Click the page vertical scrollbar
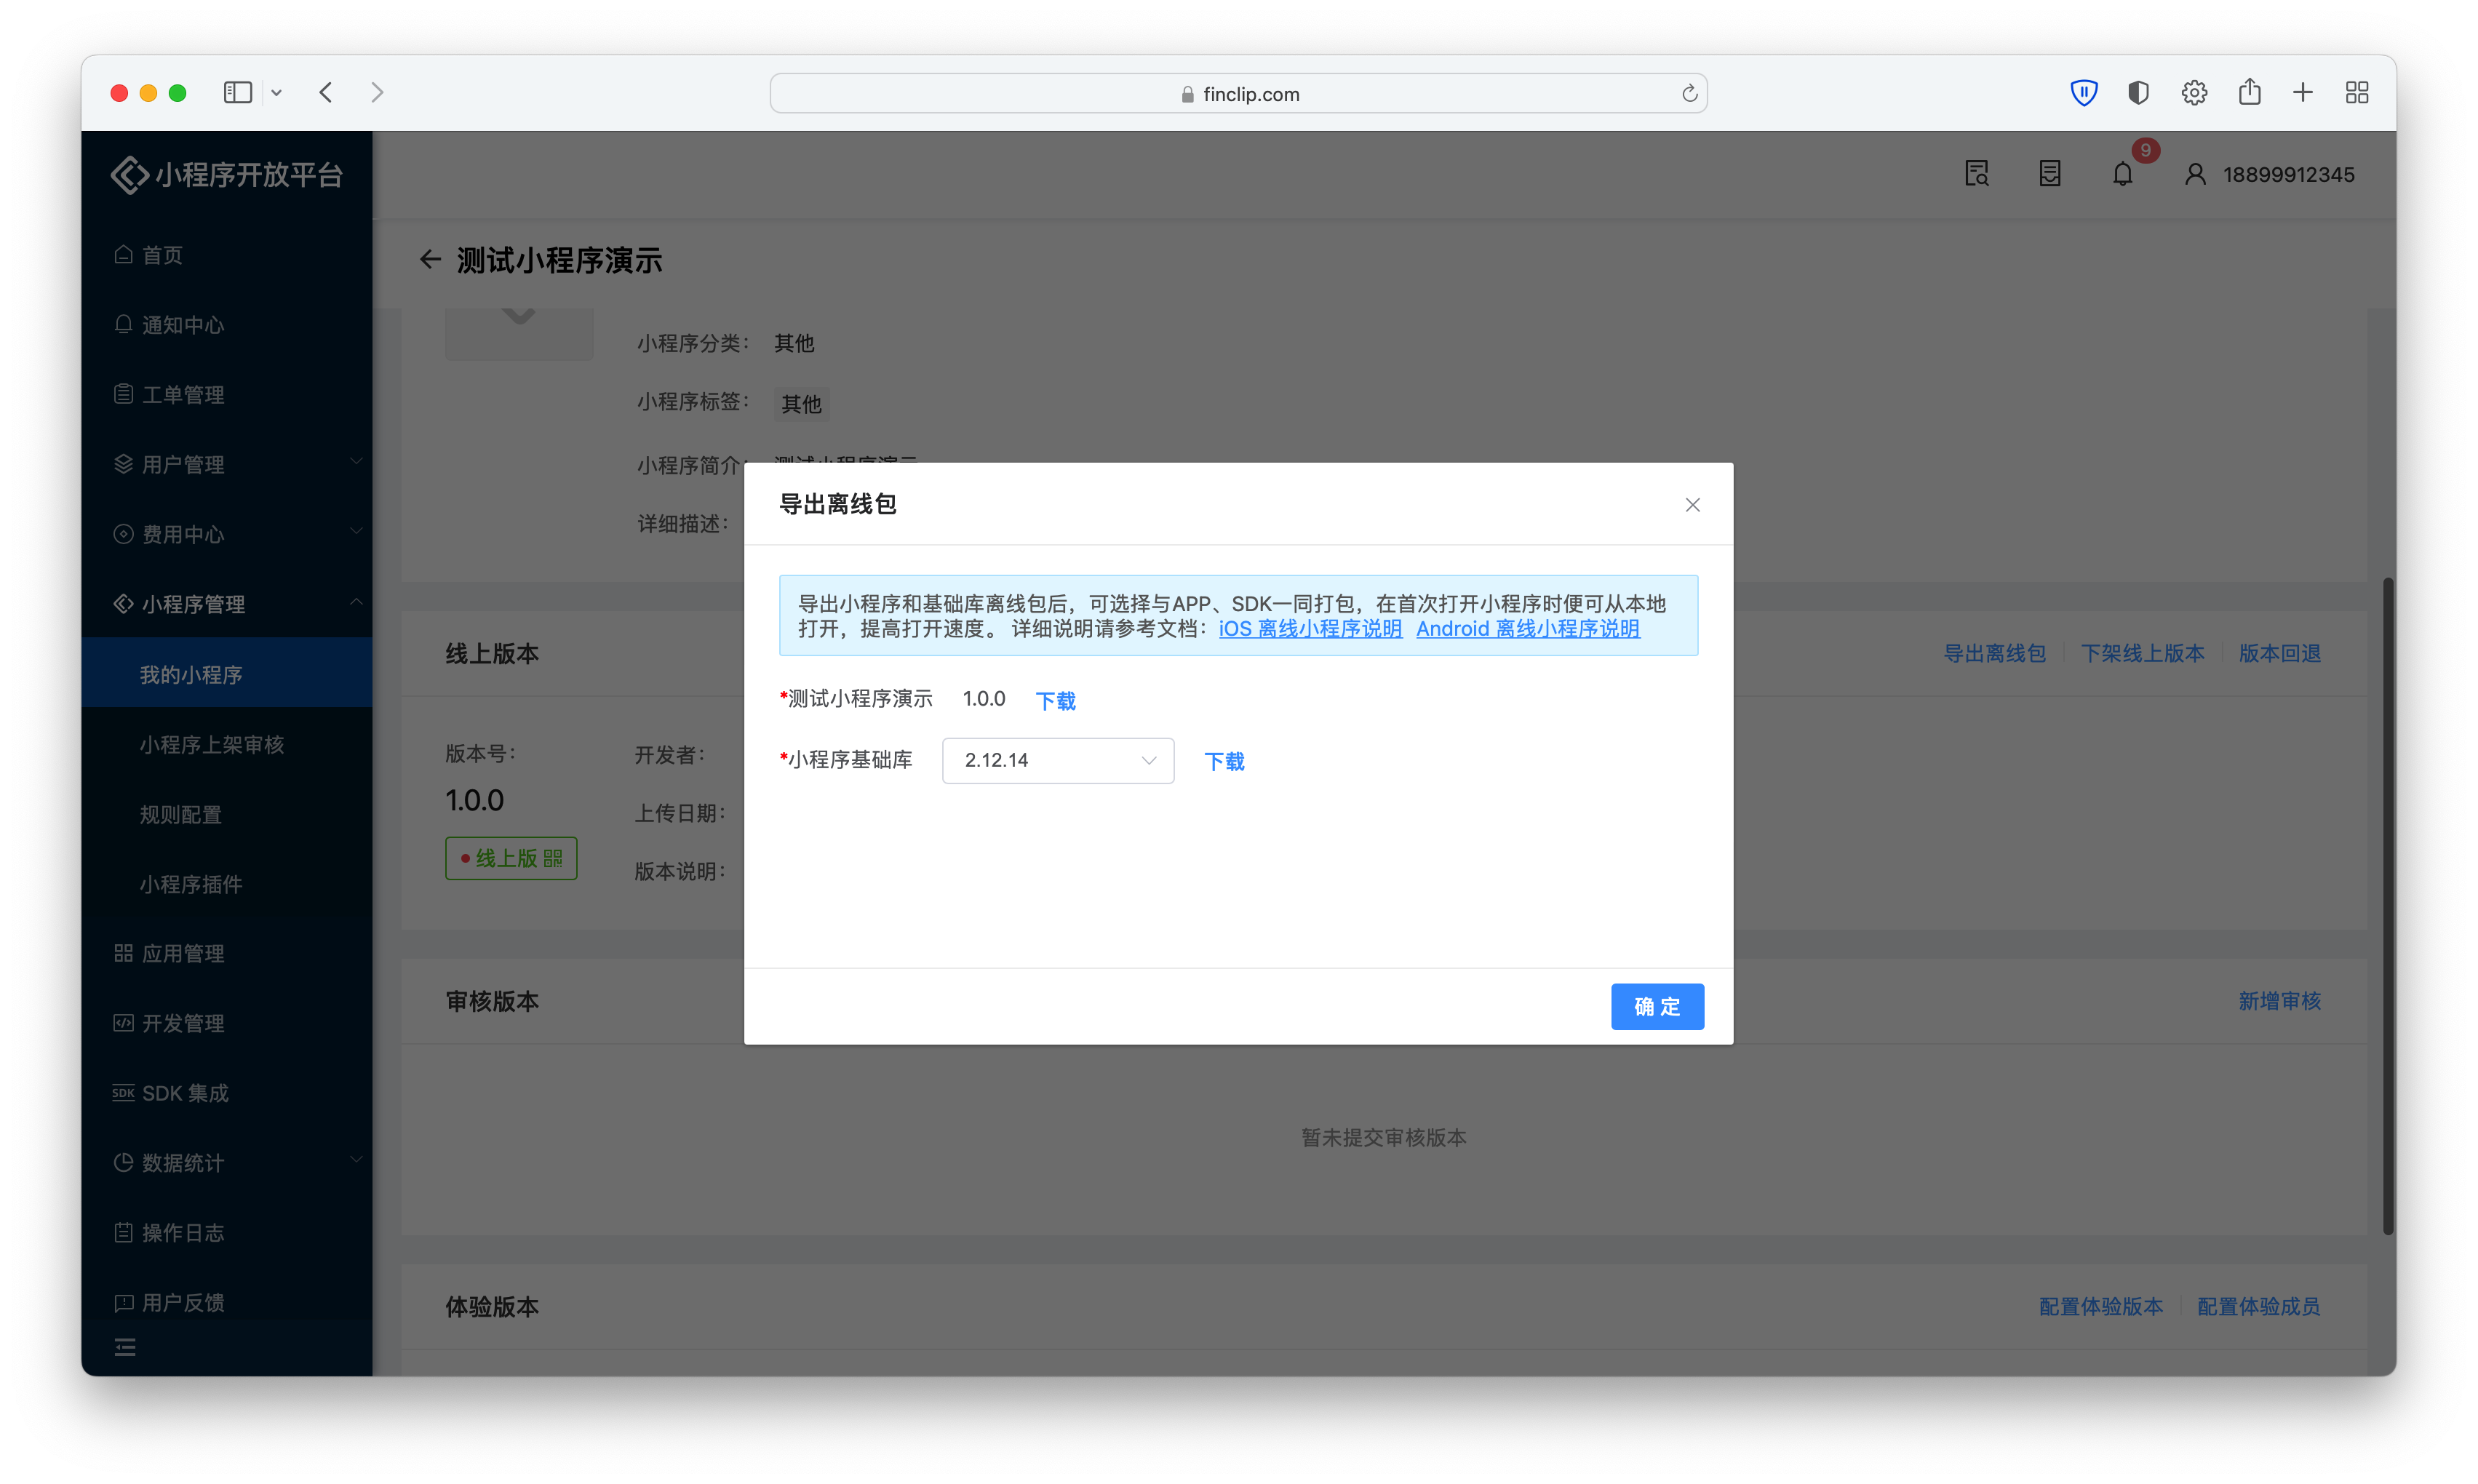Image resolution: width=2478 pixels, height=1484 pixels. tap(2388, 905)
